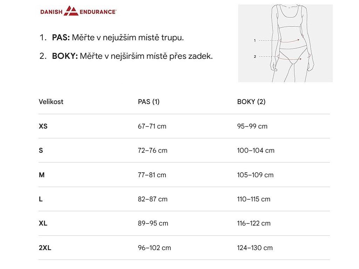The image size is (359, 269).
Task: Click the PAS measuring instruction text
Action: (118, 37)
